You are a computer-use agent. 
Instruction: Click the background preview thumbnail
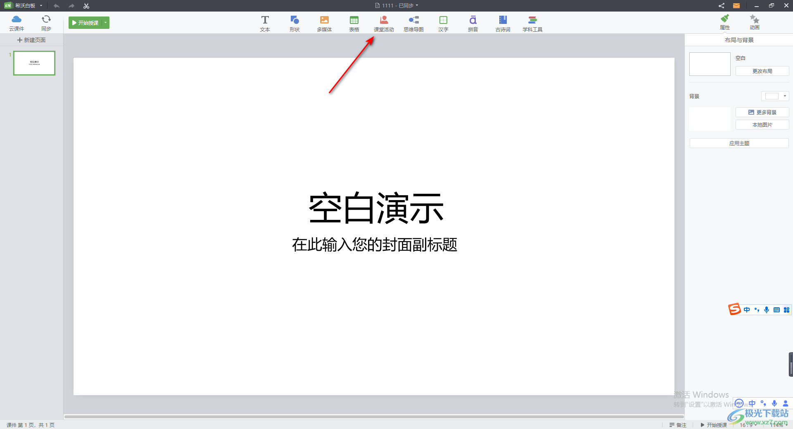tap(710, 119)
